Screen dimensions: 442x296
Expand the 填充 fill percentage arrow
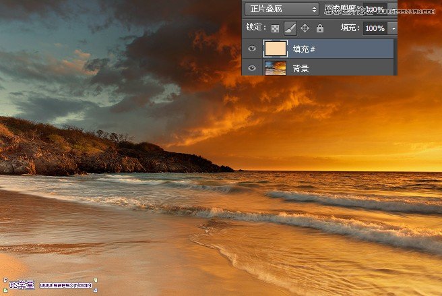click(393, 28)
